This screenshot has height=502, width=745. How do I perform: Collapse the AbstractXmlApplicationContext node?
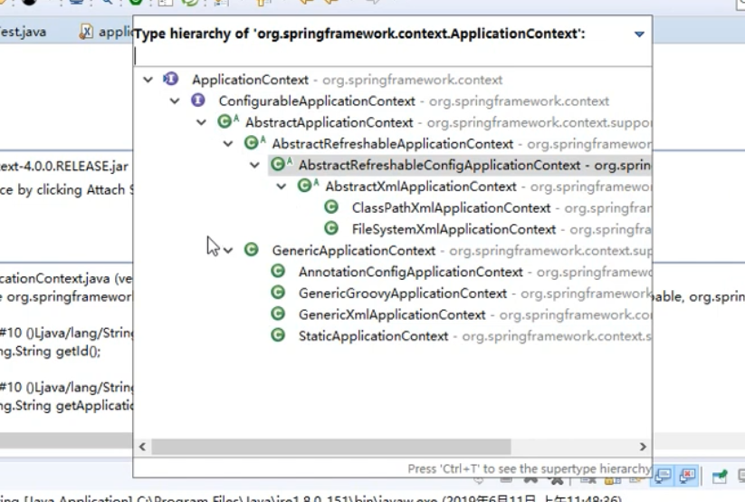pyautogui.click(x=282, y=187)
